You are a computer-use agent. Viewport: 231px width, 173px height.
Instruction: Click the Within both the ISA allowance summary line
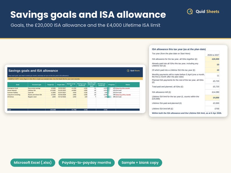click(187, 113)
